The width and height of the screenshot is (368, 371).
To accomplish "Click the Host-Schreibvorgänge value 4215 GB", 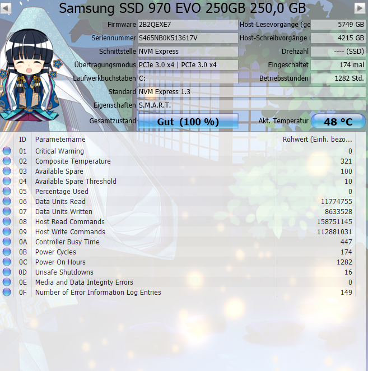I will [338, 38].
